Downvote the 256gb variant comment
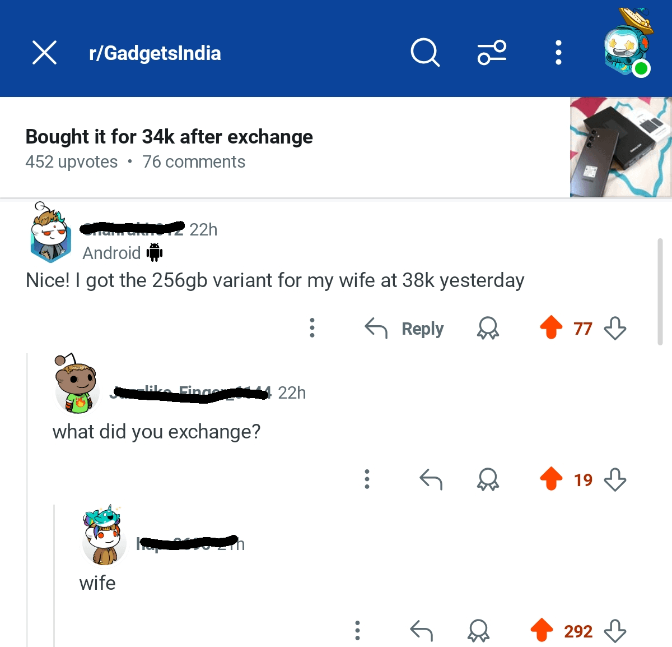The width and height of the screenshot is (672, 647). (x=615, y=328)
